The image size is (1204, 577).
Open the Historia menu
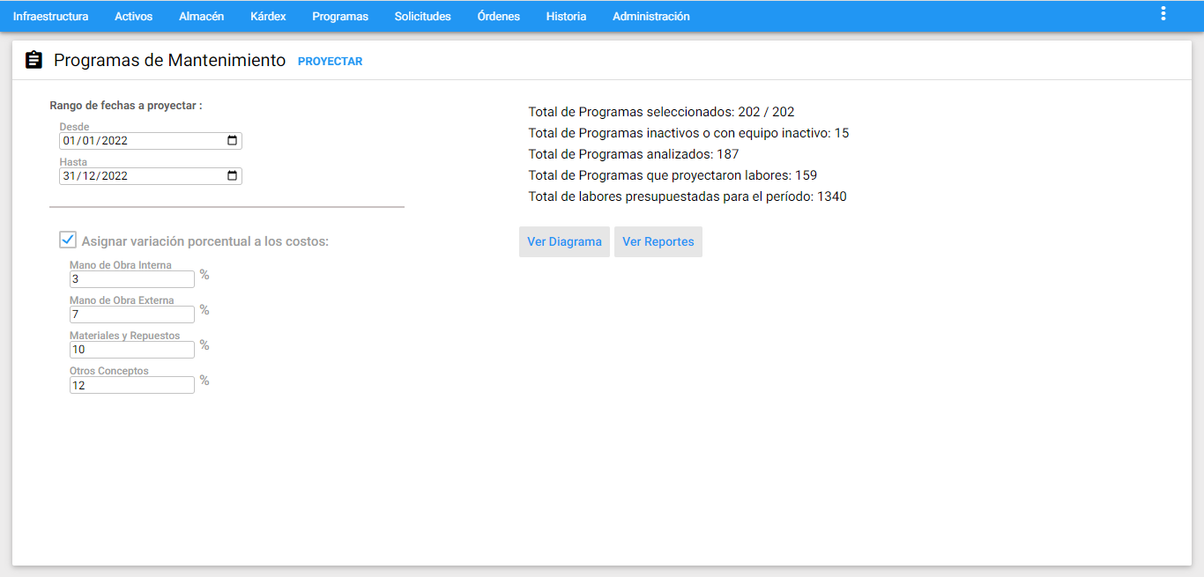[x=566, y=17]
